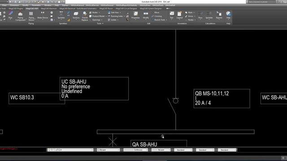
Task: Switch to the MagiCAD System Designer tab
Action: tap(151, 8)
